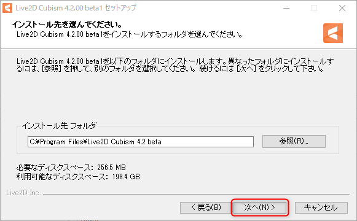Click the Live2D app icon in title bar
The width and height of the screenshot is (357, 221).
pos(7,8)
